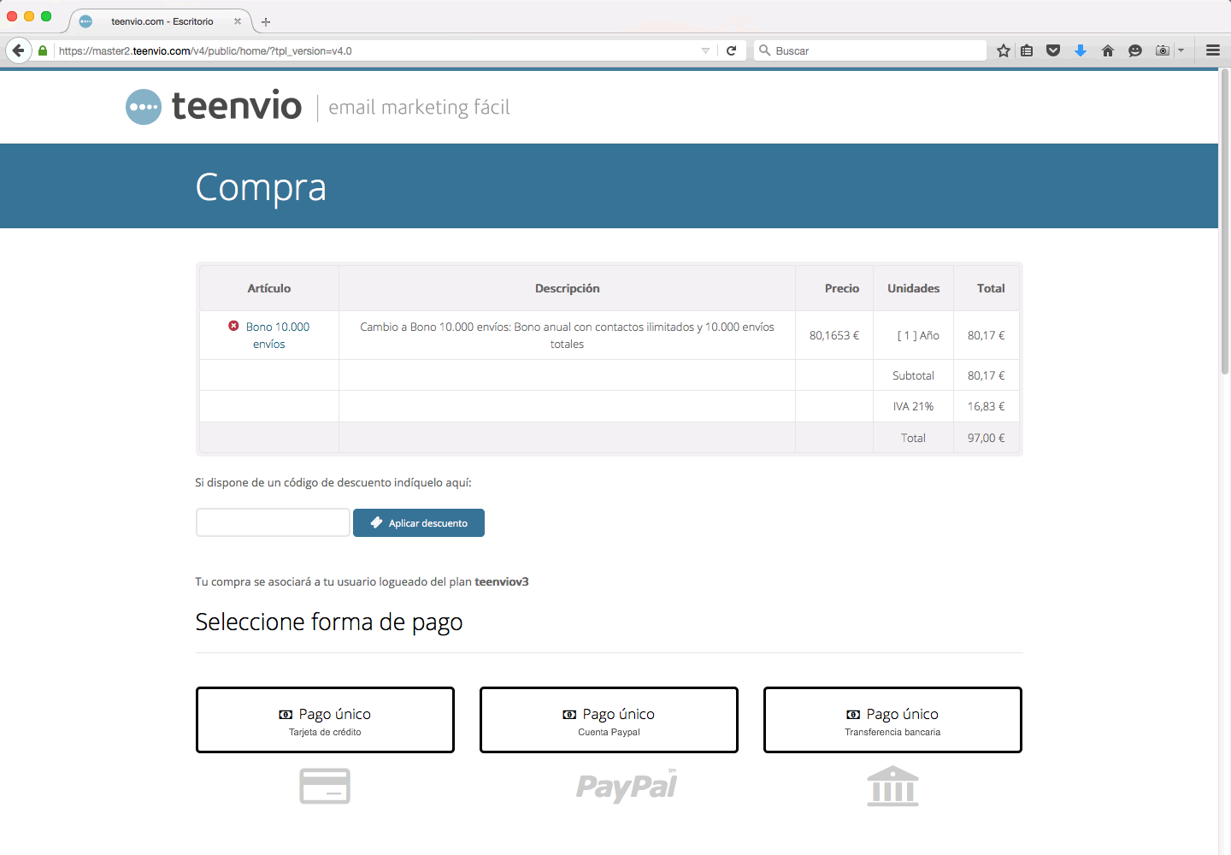Image resolution: width=1231 pixels, height=855 pixels.
Task: Open the Firefox hamburger menu
Action: coord(1213,50)
